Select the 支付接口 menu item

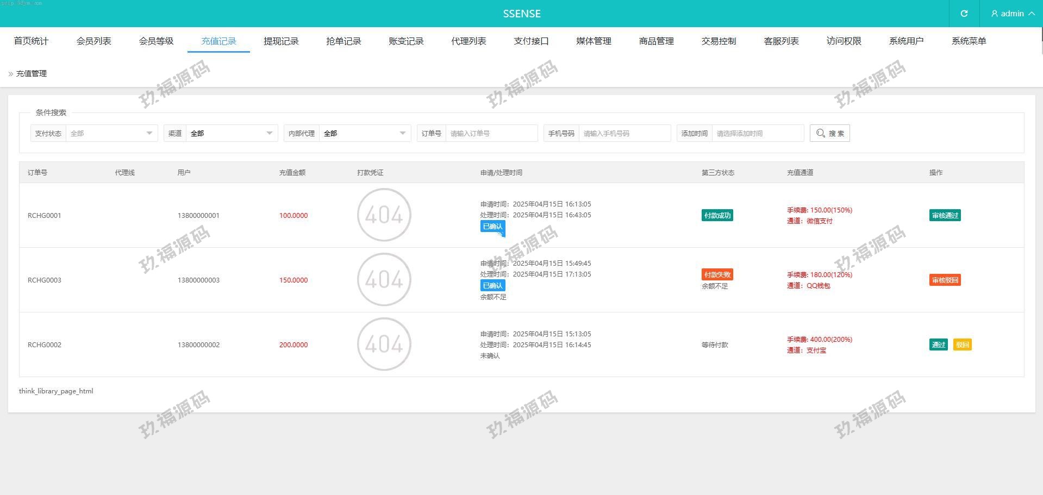(531, 41)
